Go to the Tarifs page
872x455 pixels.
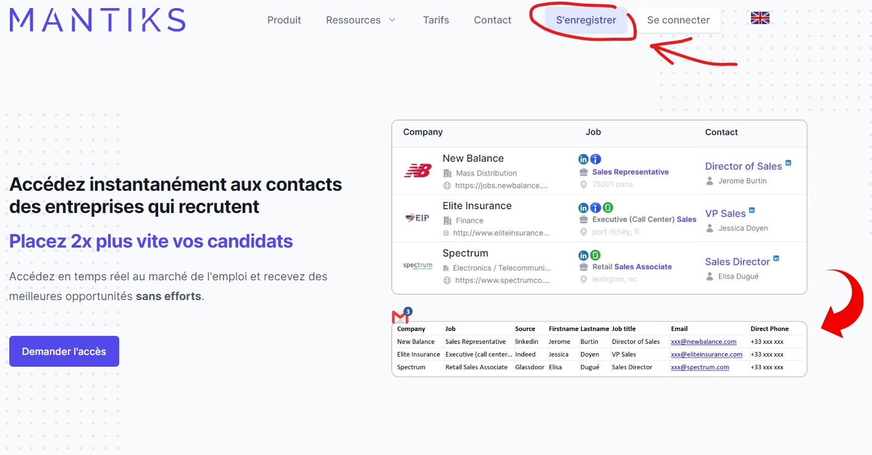[436, 20]
